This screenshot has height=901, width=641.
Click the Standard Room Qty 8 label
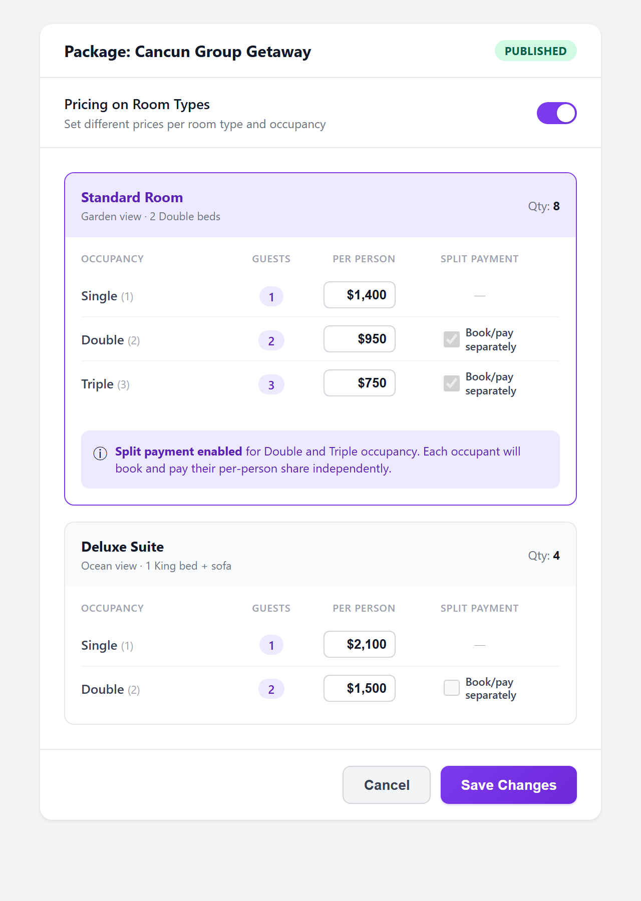(543, 206)
